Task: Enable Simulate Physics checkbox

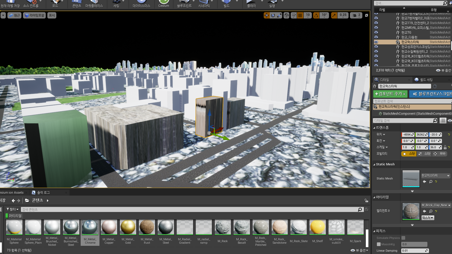Action: coord(403,238)
